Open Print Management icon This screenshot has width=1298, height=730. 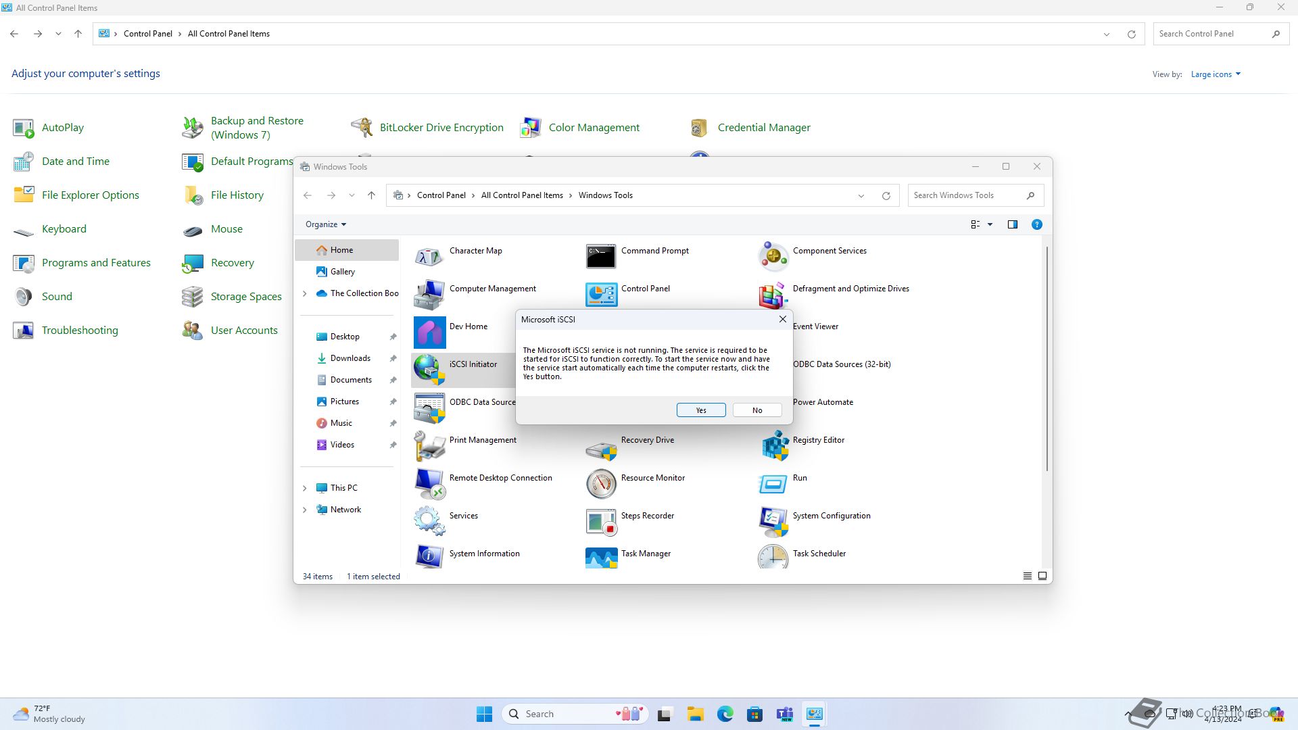point(429,445)
